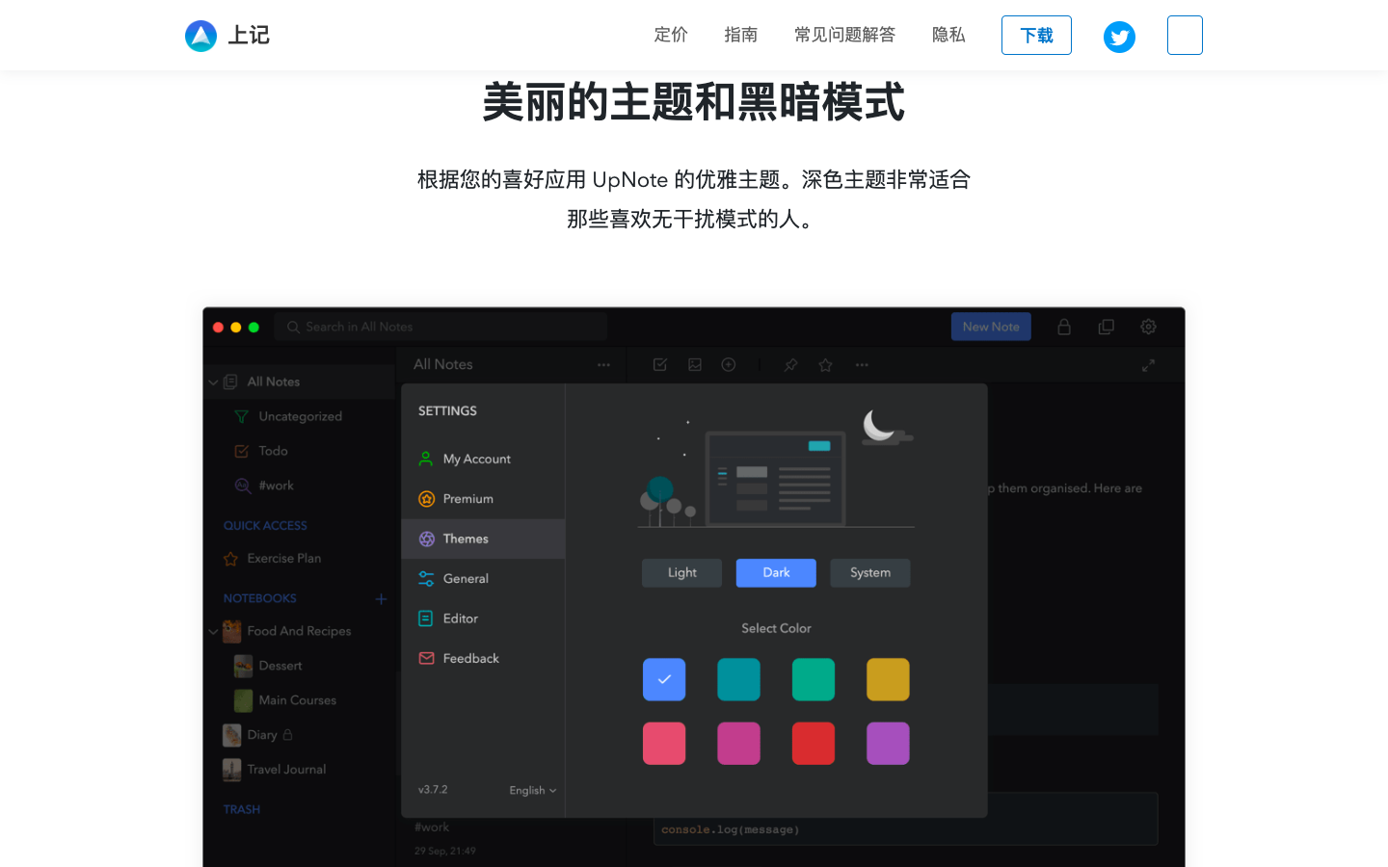1388x867 pixels.
Task: Open the Twitter icon link
Action: coord(1119,37)
